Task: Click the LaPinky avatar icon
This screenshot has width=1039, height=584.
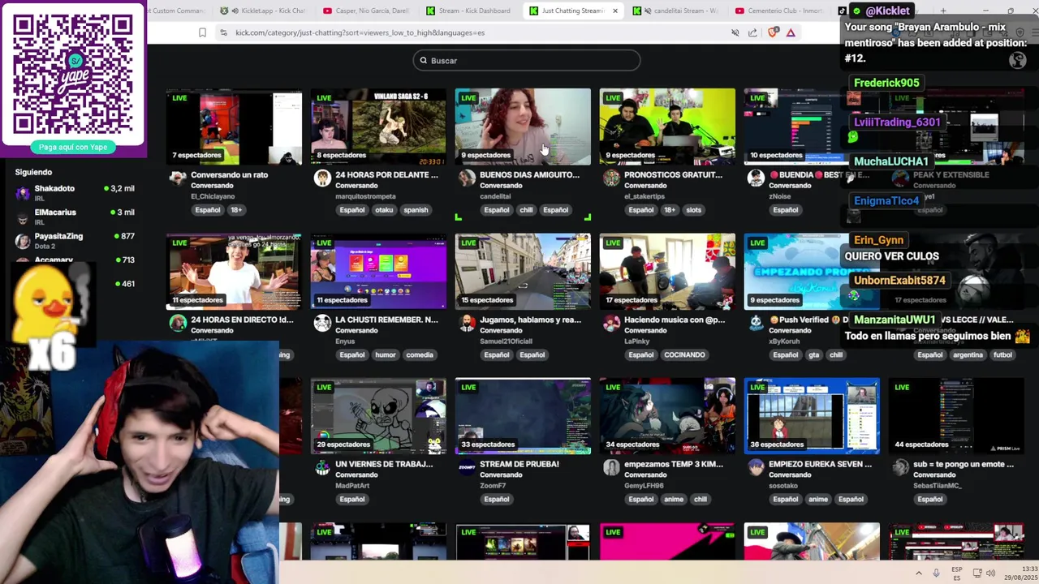Action: pyautogui.click(x=611, y=323)
